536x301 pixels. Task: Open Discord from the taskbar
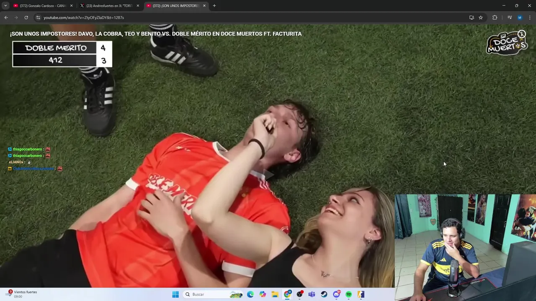pyautogui.click(x=336, y=294)
